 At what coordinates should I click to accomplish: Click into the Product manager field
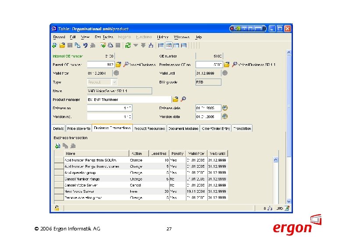tap(129, 100)
